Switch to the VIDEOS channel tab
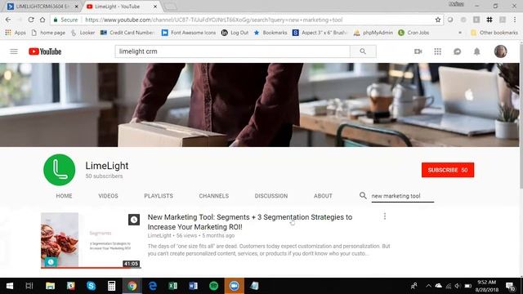Screen dimensions: 523x294 click(x=108, y=196)
